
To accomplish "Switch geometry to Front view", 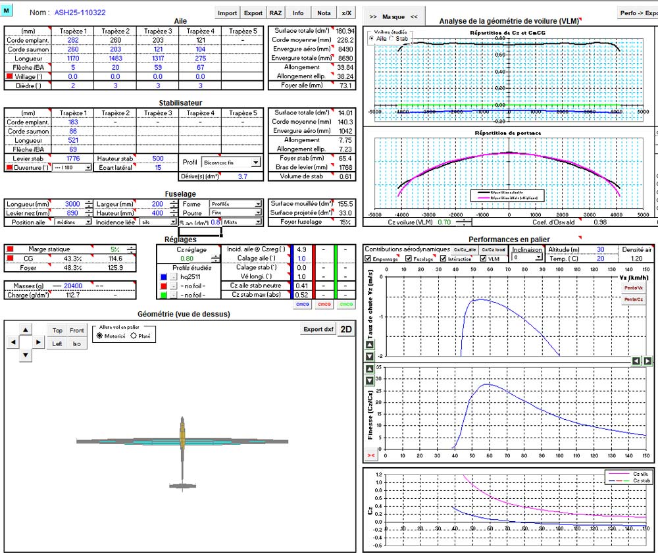I will tap(77, 330).
